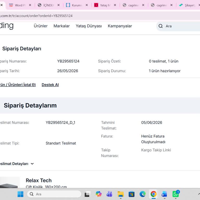
Task: Close the second cagrime tab
Action: [x=171, y=5]
